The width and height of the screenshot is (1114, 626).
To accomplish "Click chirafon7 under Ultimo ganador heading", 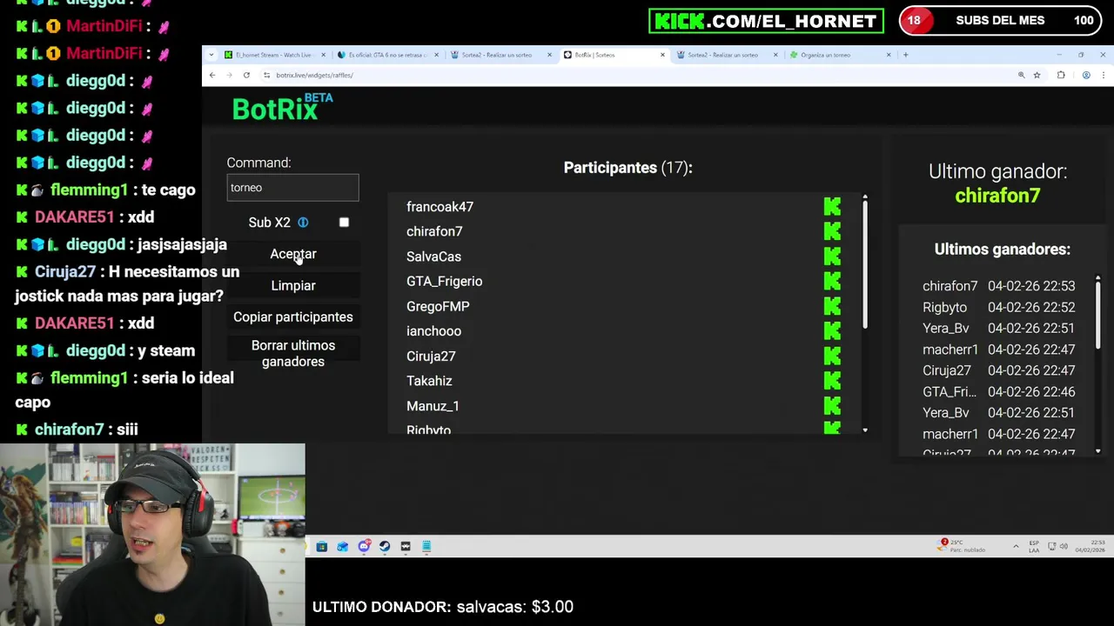I will (x=997, y=196).
